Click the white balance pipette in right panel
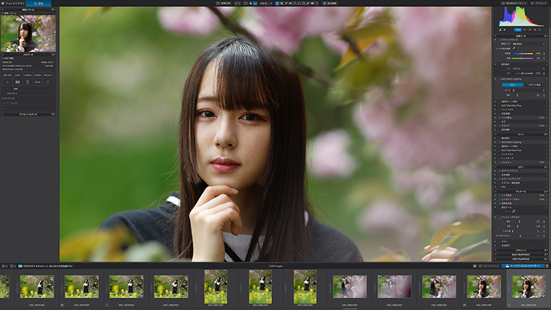This screenshot has height=310, width=551. [x=514, y=48]
